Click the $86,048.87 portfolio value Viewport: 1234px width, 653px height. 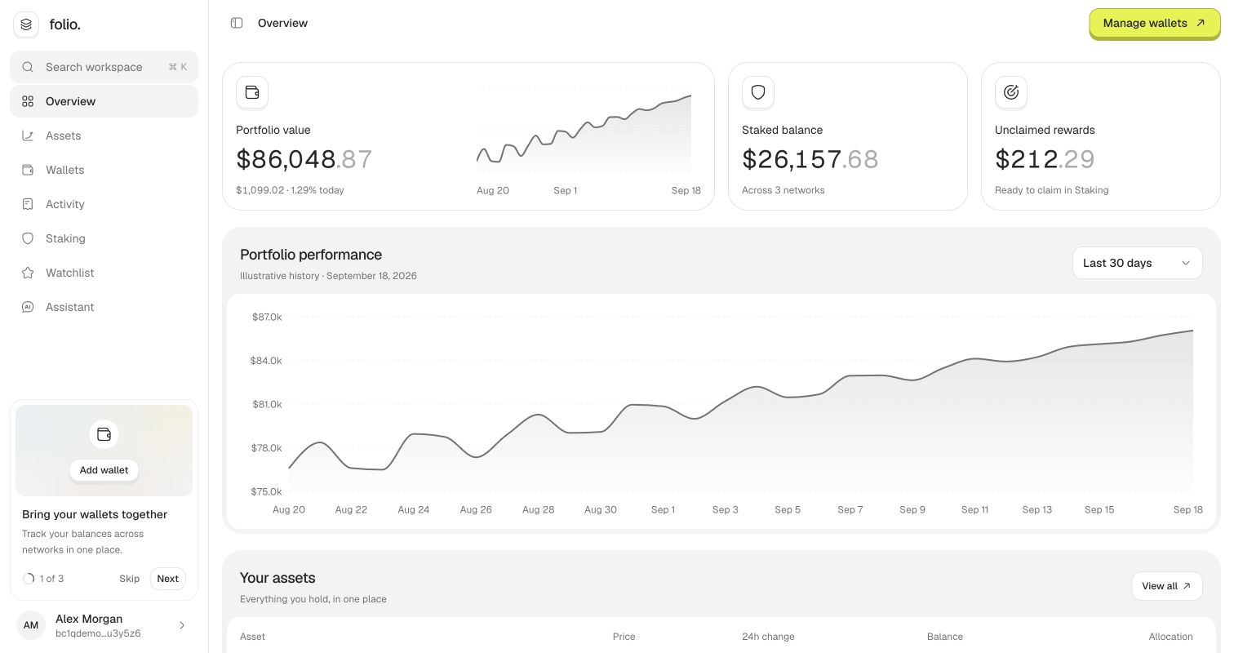[x=304, y=159]
